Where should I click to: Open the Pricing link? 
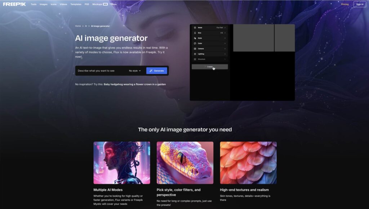click(x=345, y=4)
